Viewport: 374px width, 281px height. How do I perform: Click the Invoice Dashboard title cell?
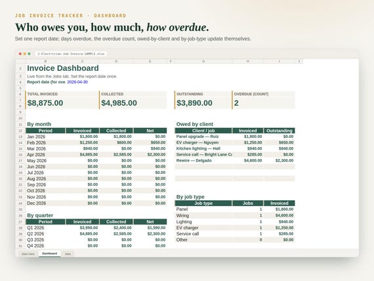pos(63,68)
